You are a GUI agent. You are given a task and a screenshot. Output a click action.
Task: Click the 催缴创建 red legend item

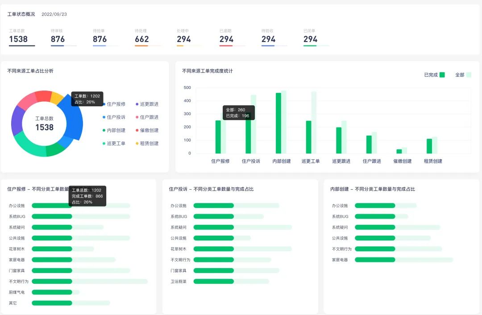(147, 130)
